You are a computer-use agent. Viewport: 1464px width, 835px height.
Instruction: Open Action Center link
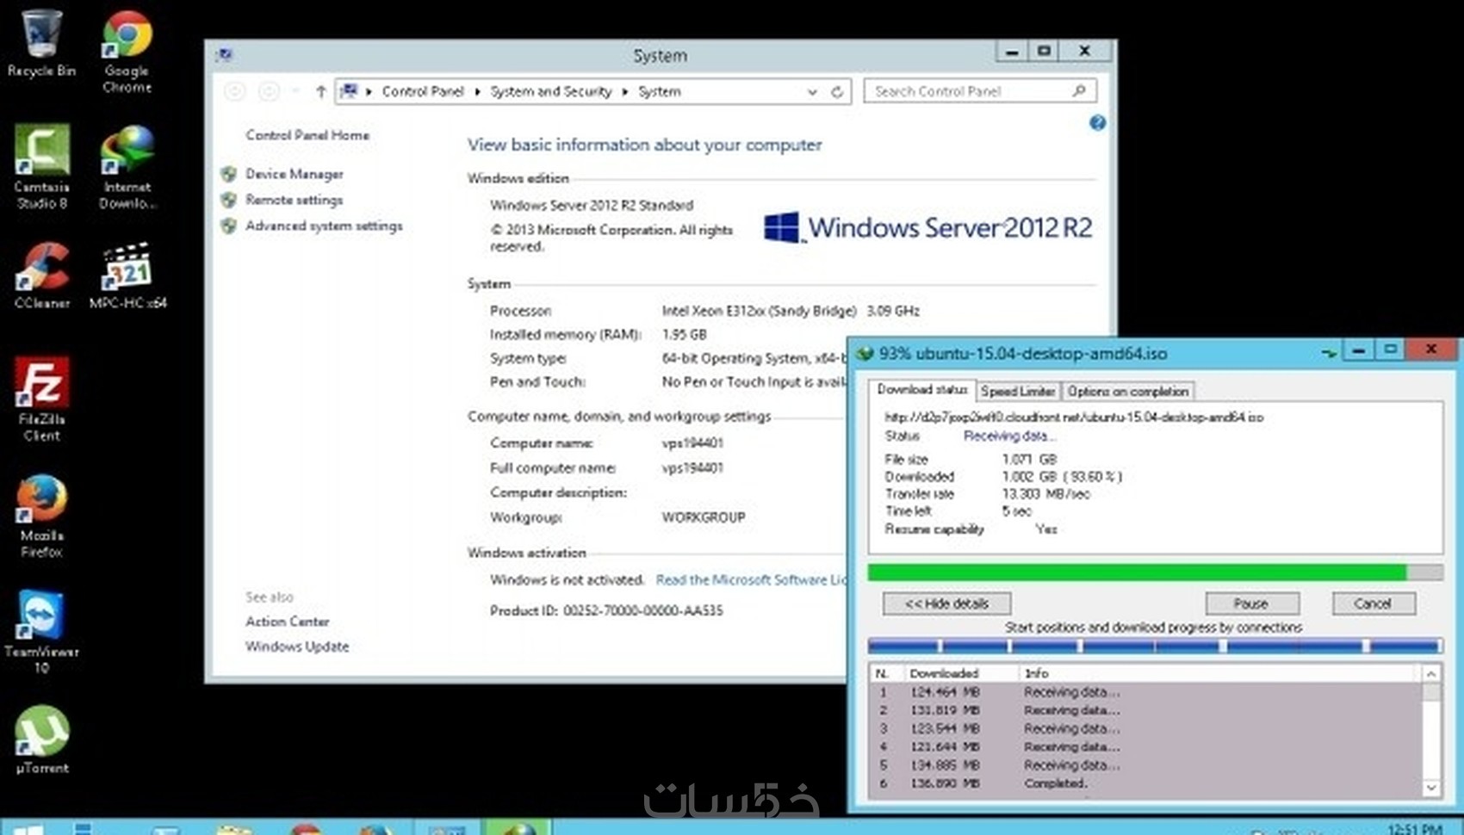288,622
